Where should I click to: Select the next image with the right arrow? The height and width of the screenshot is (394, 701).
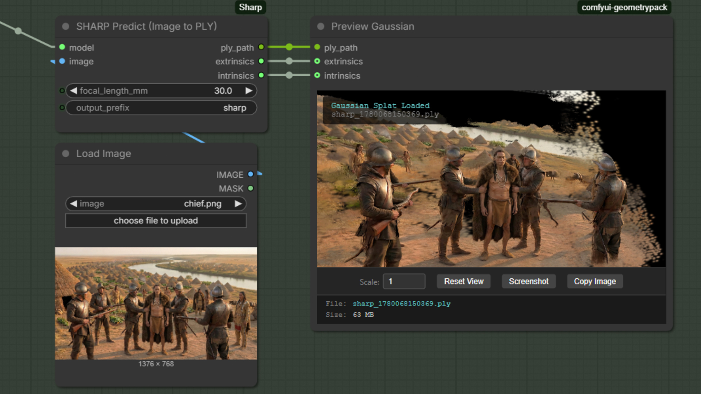pos(238,204)
